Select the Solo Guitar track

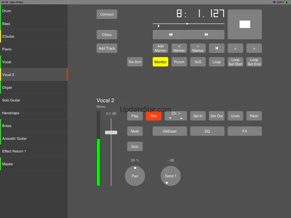(34, 100)
